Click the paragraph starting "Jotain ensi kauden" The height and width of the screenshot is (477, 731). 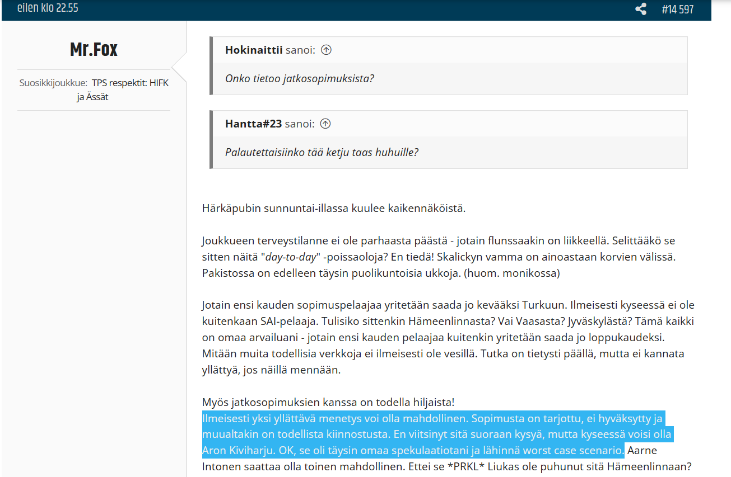pos(448,338)
